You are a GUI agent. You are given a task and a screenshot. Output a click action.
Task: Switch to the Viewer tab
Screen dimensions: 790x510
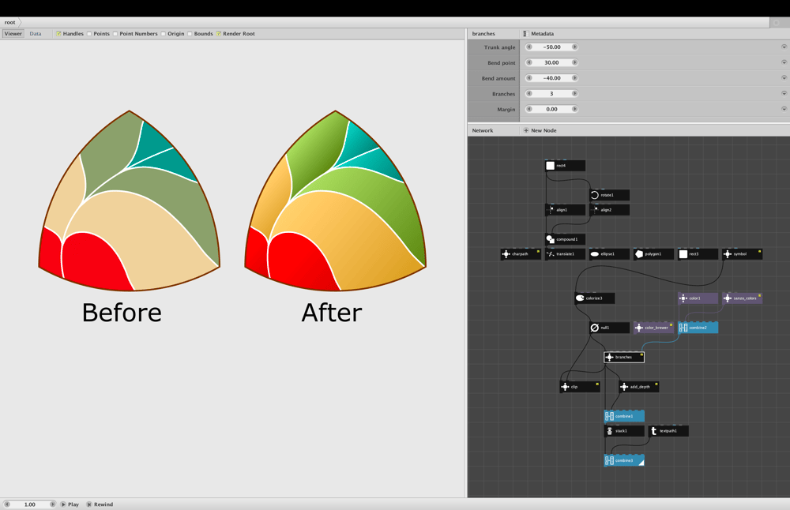pyautogui.click(x=13, y=34)
